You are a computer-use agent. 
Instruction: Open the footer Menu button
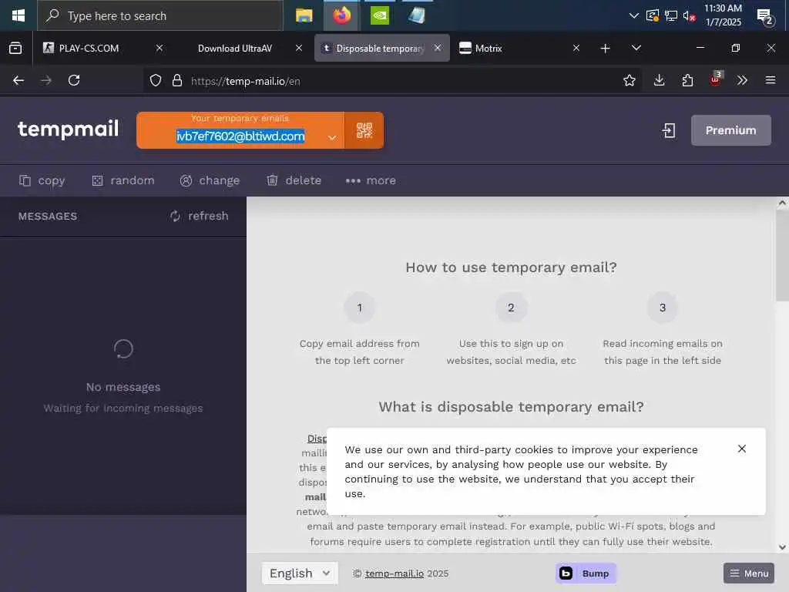pyautogui.click(x=749, y=573)
